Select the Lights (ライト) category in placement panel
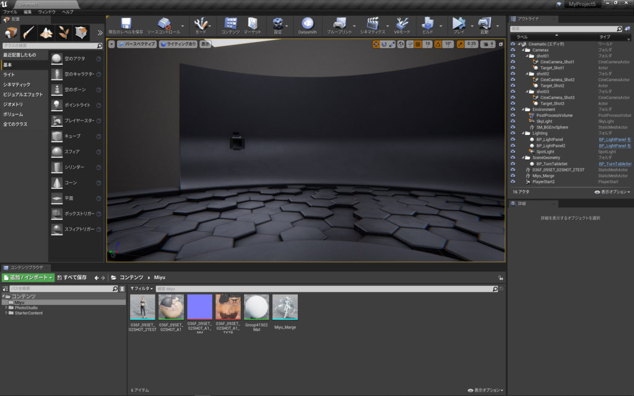This screenshot has height=396, width=634. click(9, 74)
